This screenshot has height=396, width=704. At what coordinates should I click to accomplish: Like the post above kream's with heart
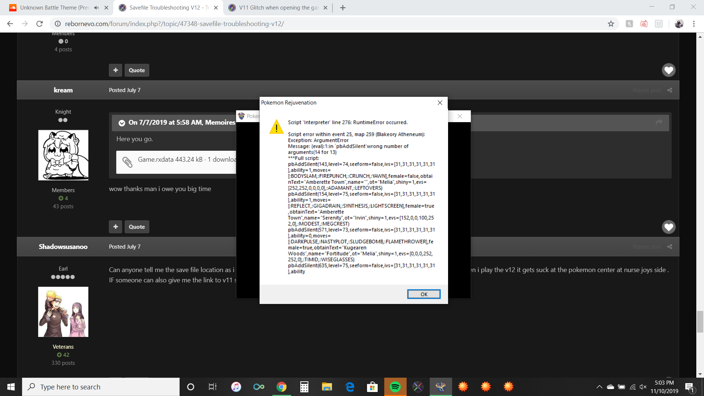point(668,70)
